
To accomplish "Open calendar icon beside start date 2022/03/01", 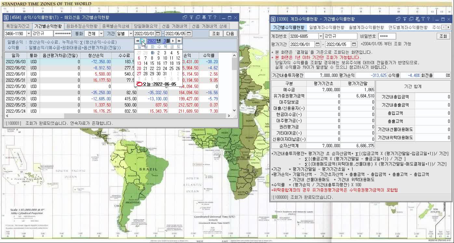I will coord(158,34).
